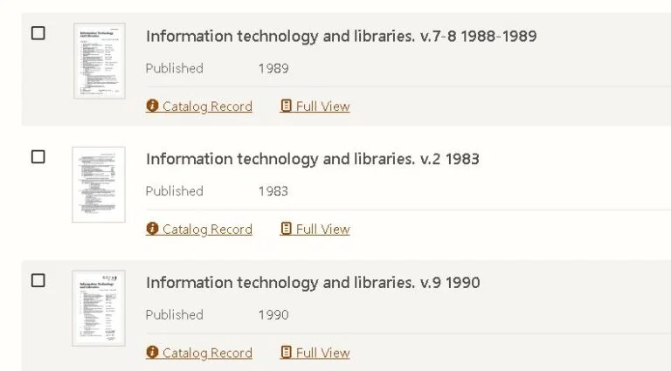Click the cover thumbnail for v.2 1983
Screen dimensions: 671x371
pyautogui.click(x=99, y=184)
